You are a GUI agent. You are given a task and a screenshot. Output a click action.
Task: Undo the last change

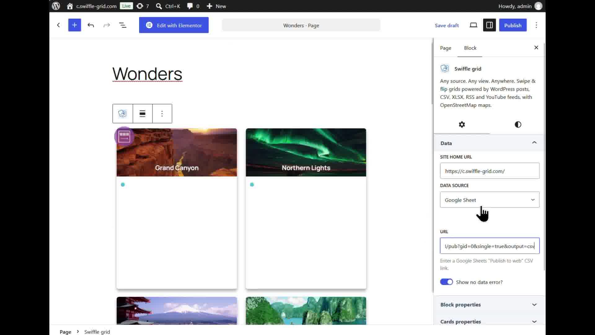tap(91, 25)
